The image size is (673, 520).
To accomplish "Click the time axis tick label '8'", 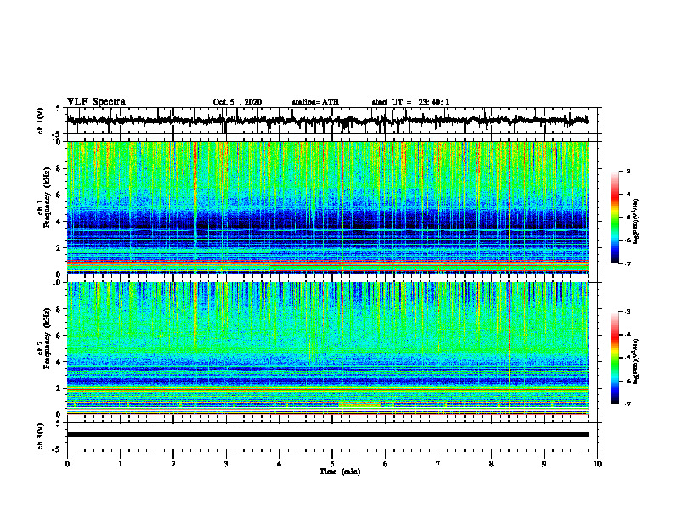I will click(491, 464).
